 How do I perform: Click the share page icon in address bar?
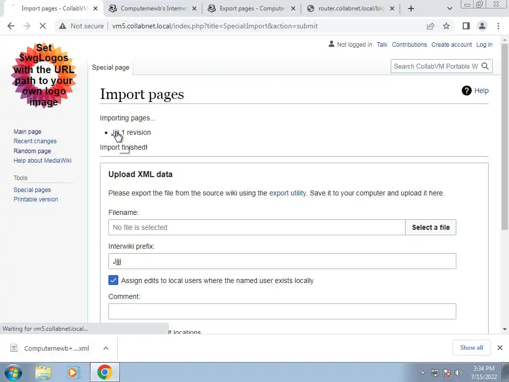pyautogui.click(x=430, y=26)
